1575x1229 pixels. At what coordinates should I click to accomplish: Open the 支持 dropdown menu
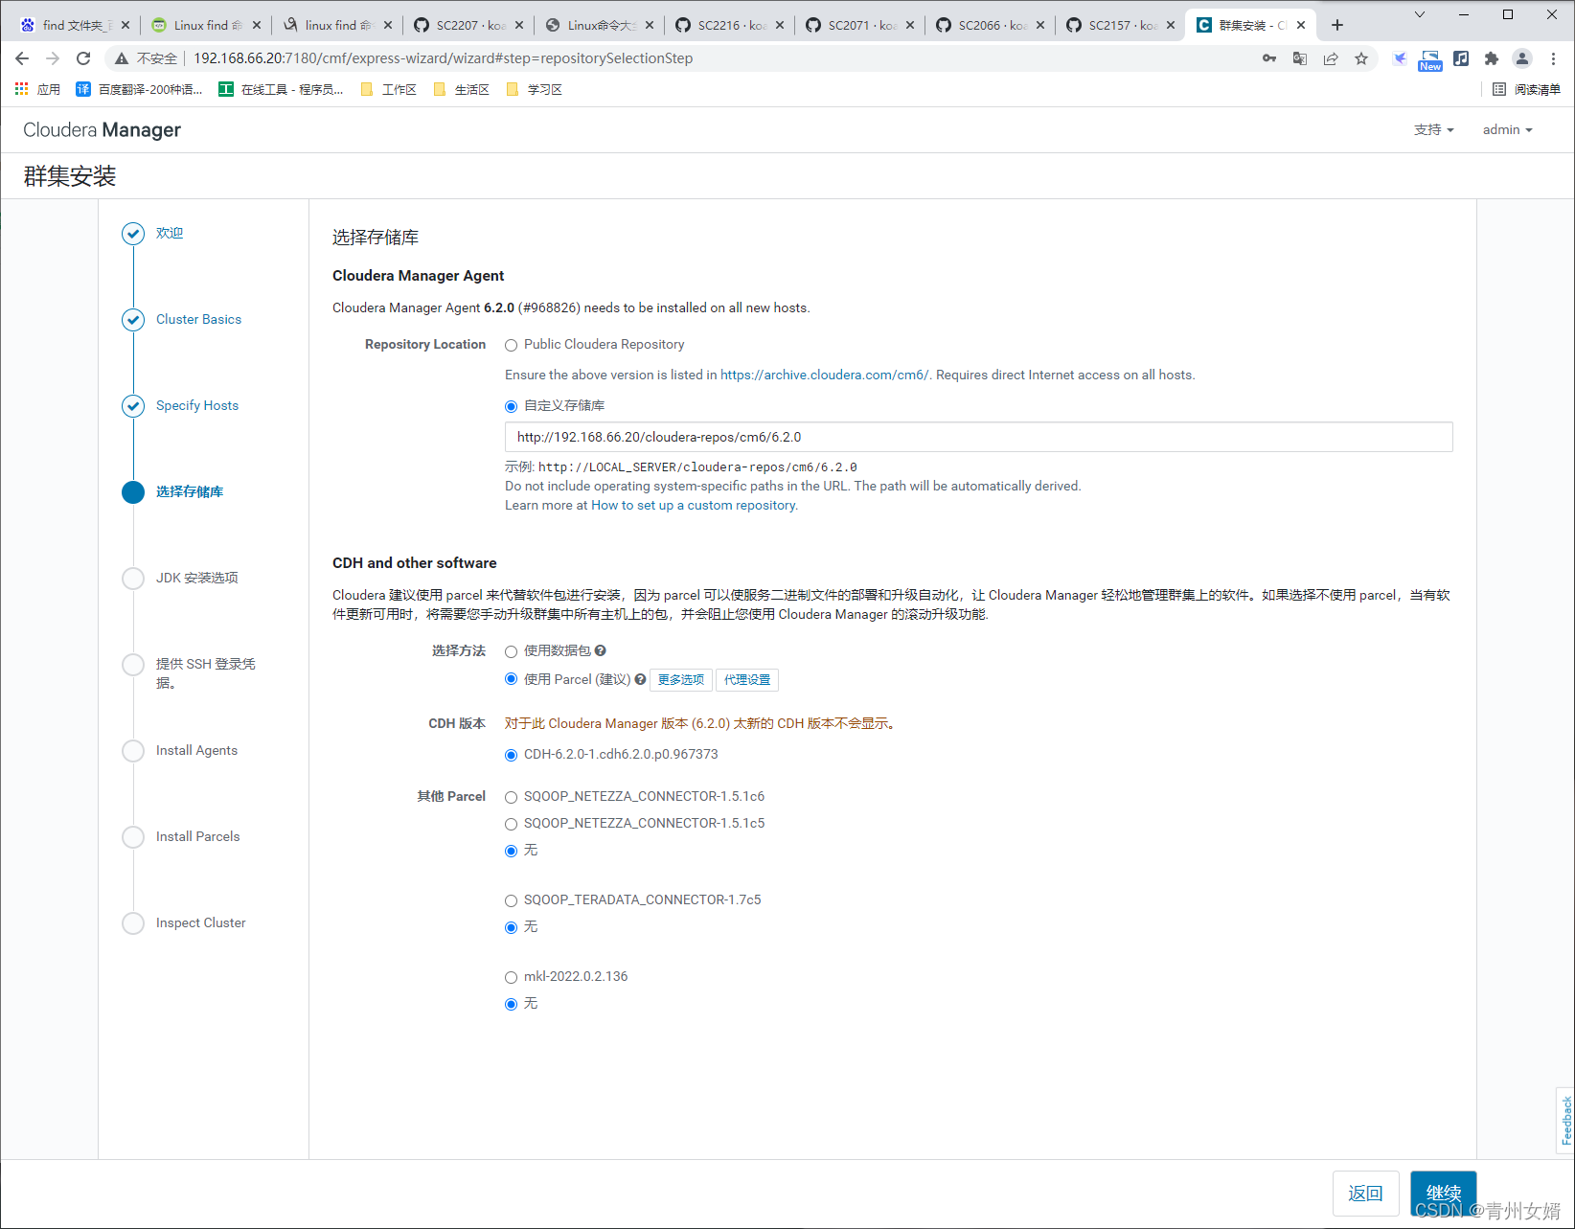pos(1433,129)
